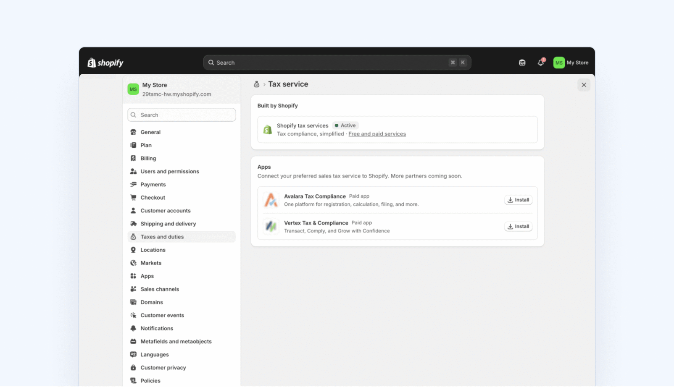Image resolution: width=674 pixels, height=387 pixels.
Task: Click the Customer events icon
Action: pyautogui.click(x=133, y=315)
